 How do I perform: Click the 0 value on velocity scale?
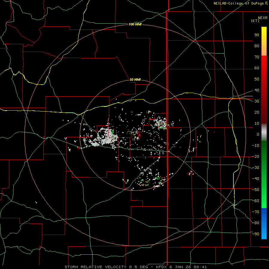tap(258, 134)
